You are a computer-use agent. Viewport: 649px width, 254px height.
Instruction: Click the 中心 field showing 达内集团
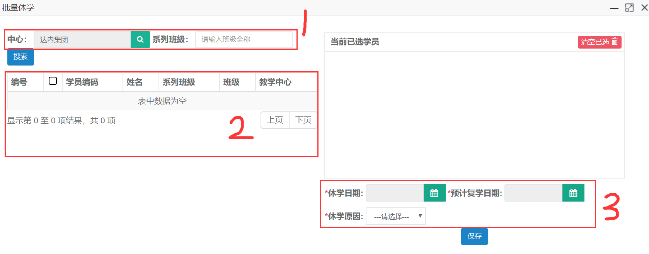coord(82,39)
